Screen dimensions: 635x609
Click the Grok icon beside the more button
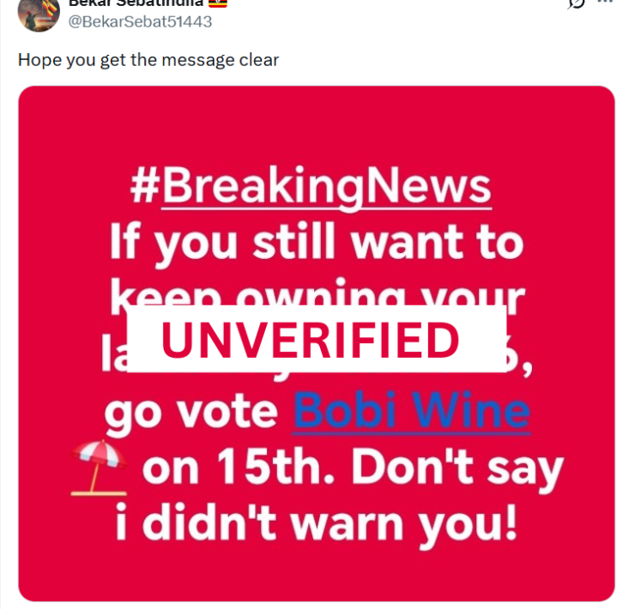(x=578, y=3)
